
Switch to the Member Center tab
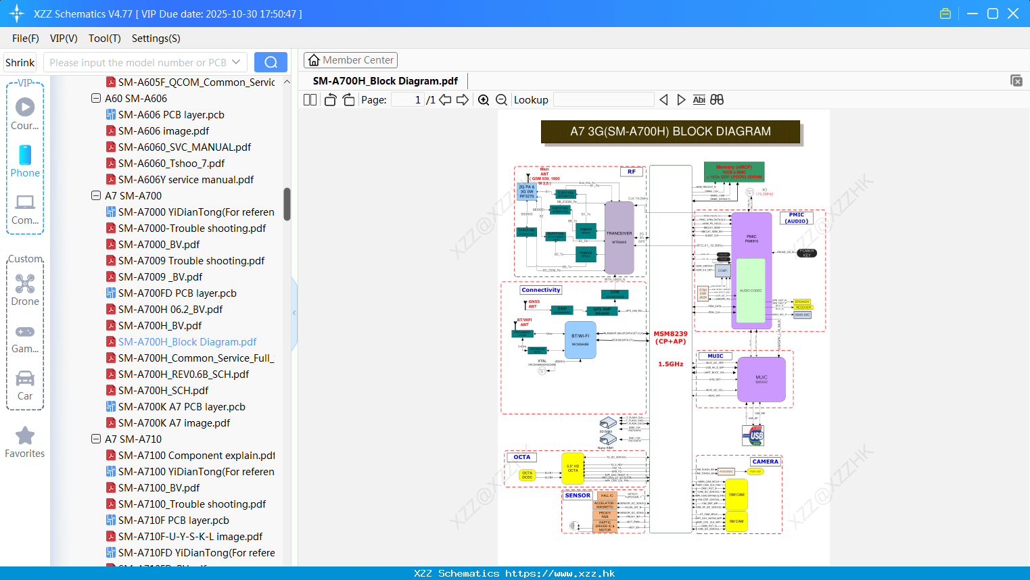(x=350, y=60)
